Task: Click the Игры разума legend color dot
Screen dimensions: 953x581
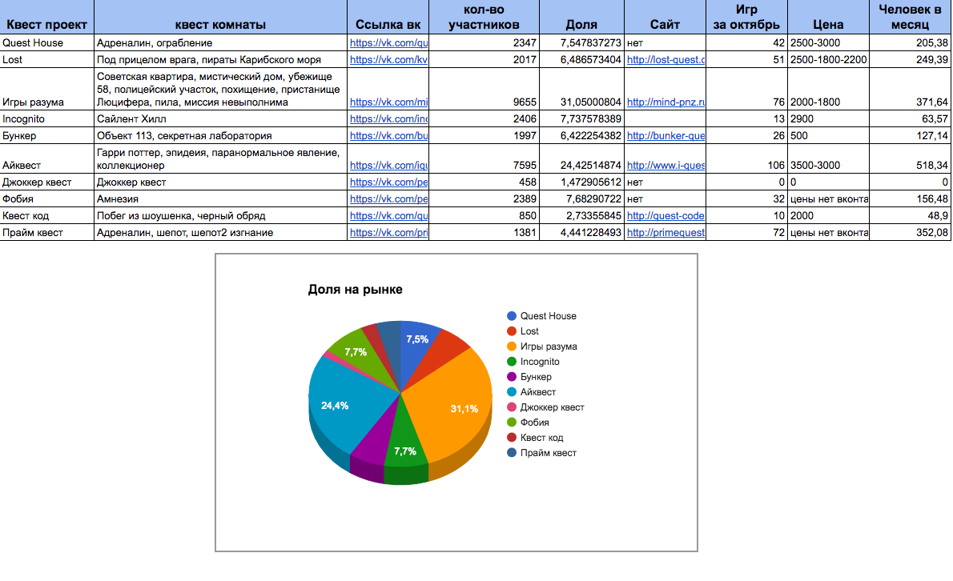Action: [x=512, y=347]
